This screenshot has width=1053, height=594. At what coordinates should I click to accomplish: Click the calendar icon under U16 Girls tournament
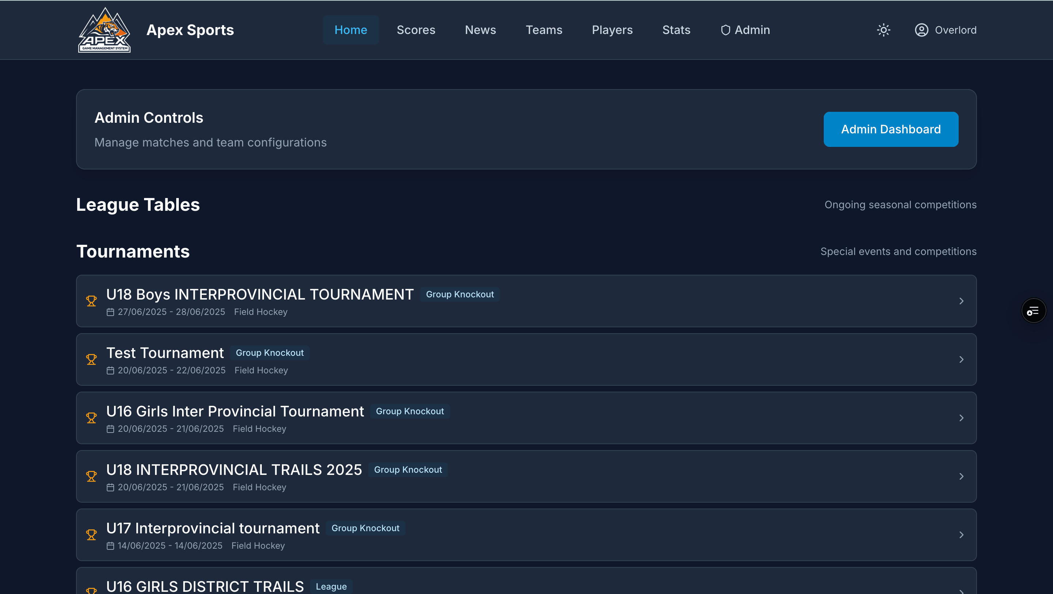pos(110,429)
